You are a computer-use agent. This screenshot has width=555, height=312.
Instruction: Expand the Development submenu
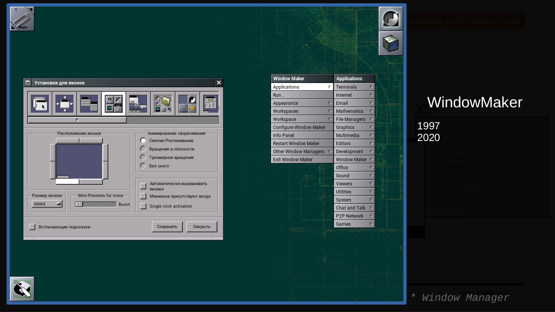coord(354,151)
